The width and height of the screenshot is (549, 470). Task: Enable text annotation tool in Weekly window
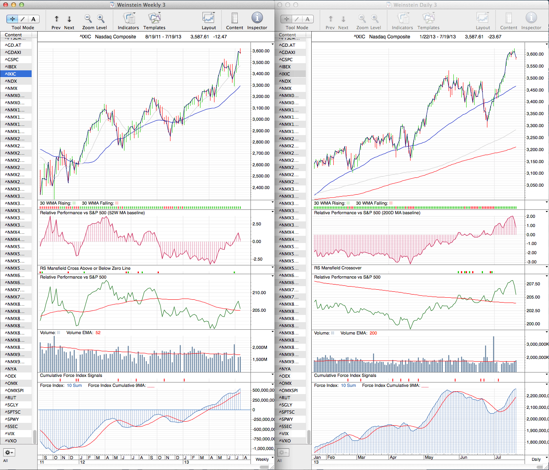pyautogui.click(x=33, y=19)
